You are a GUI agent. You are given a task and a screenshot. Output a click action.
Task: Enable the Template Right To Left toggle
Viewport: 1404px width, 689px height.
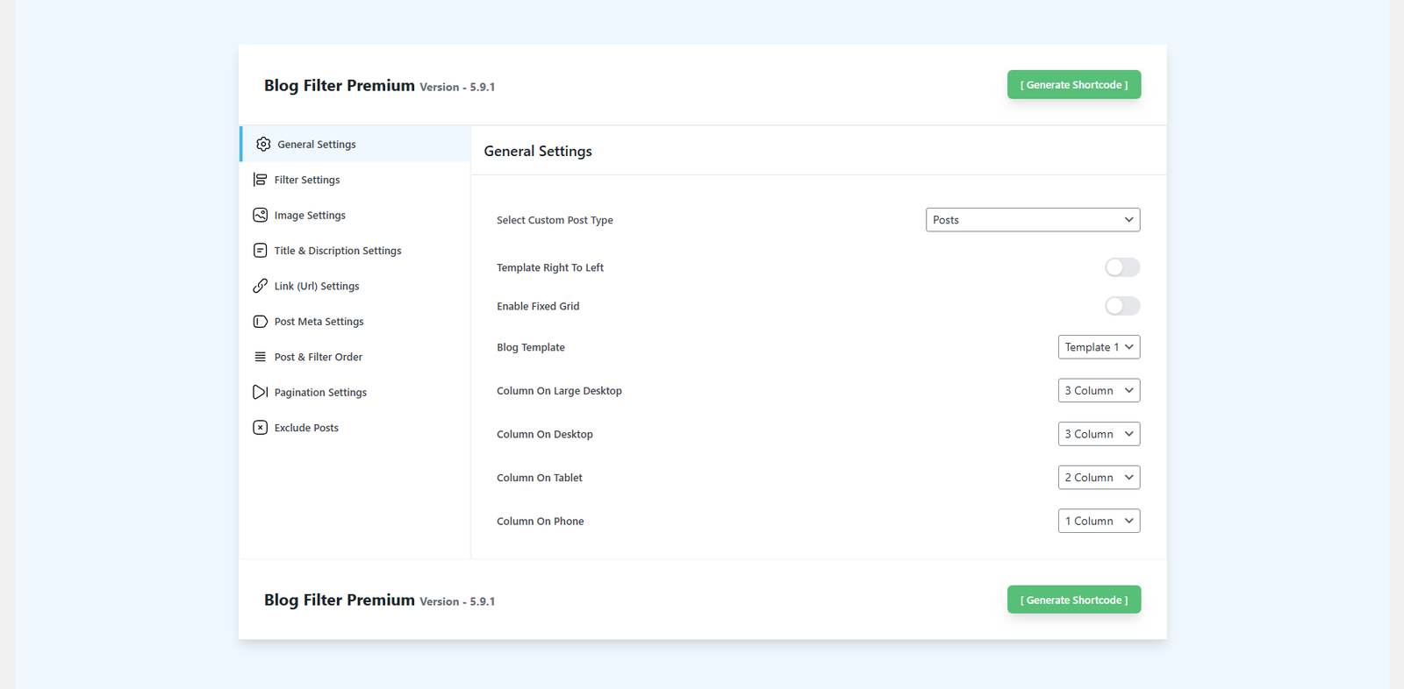pyautogui.click(x=1121, y=267)
